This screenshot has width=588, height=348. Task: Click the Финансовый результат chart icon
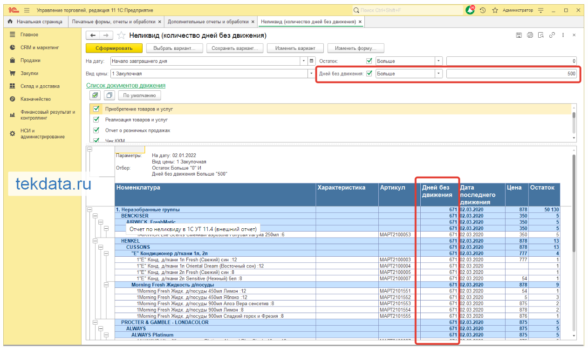point(12,115)
